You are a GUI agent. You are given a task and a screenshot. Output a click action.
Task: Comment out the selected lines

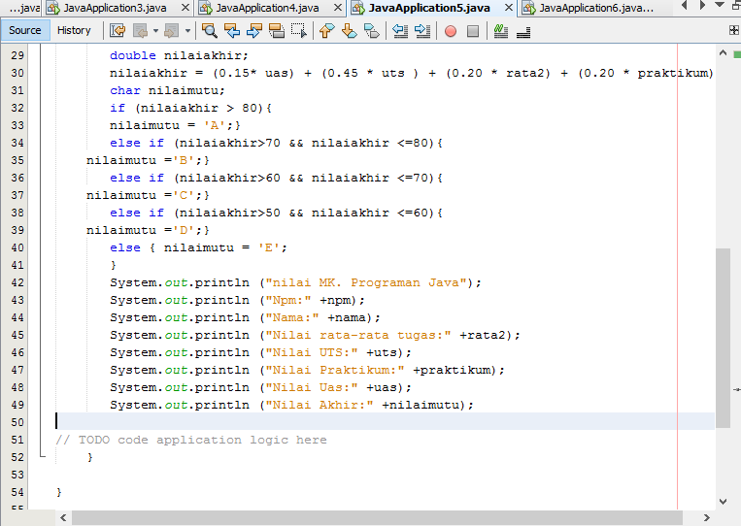pos(501,31)
